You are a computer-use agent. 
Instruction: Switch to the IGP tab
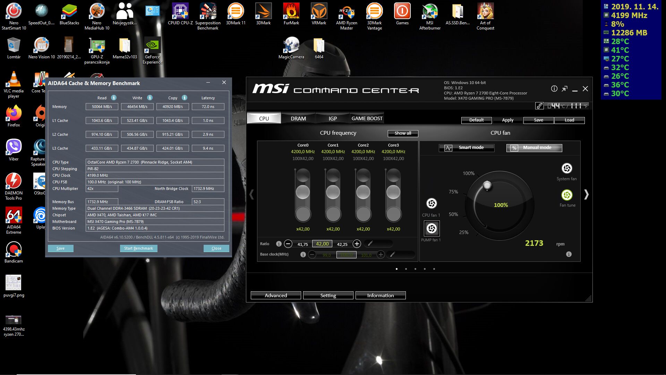point(333,118)
